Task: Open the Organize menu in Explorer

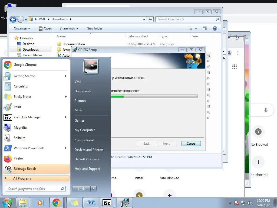Action: tap(22, 28)
